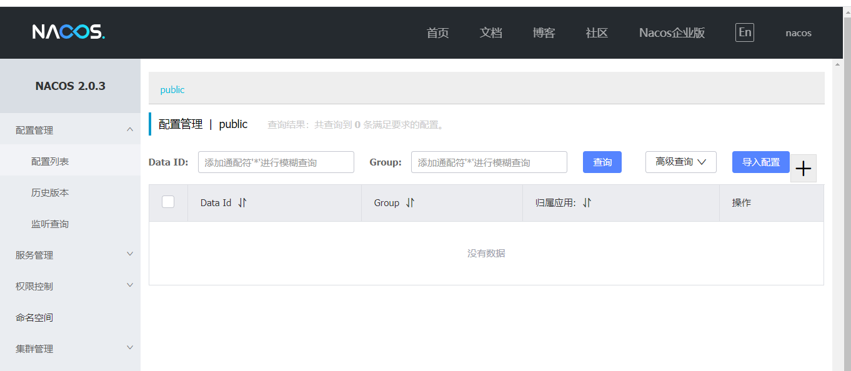The image size is (851, 371).
Task: Open 社区 in top navigation
Action: 597,33
